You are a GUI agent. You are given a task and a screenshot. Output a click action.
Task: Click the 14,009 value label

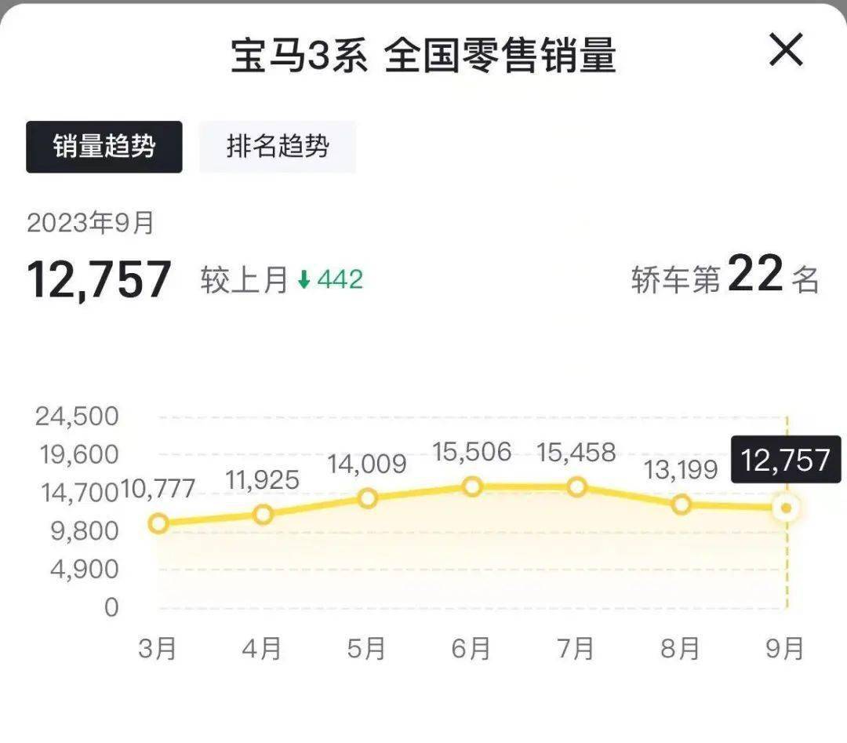pyautogui.click(x=367, y=464)
